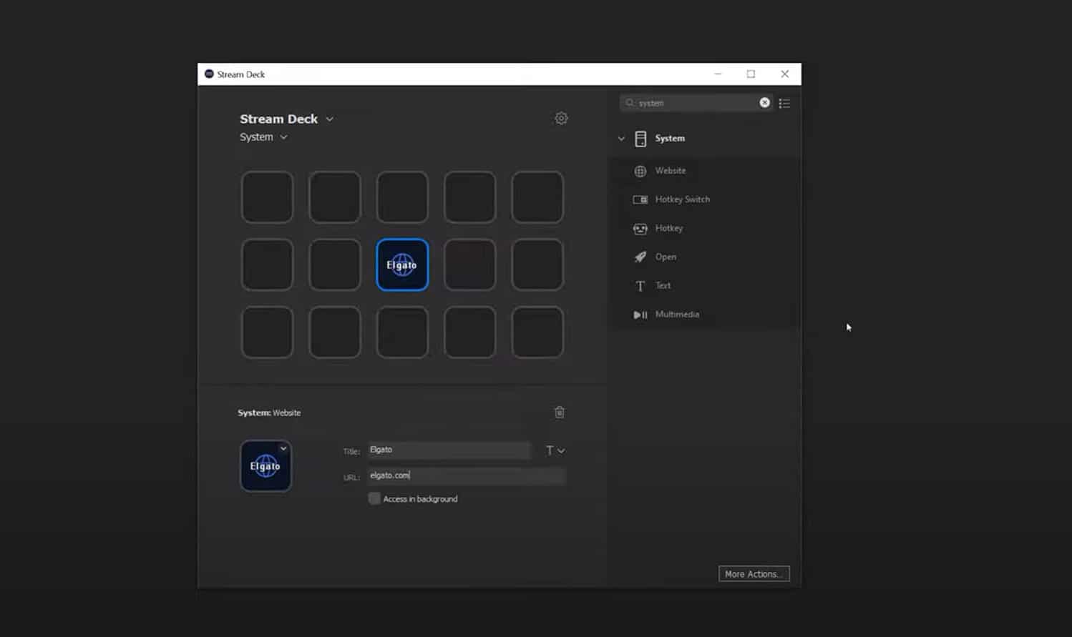Select the Multimedia action
The height and width of the screenshot is (637, 1072).
(640, 315)
